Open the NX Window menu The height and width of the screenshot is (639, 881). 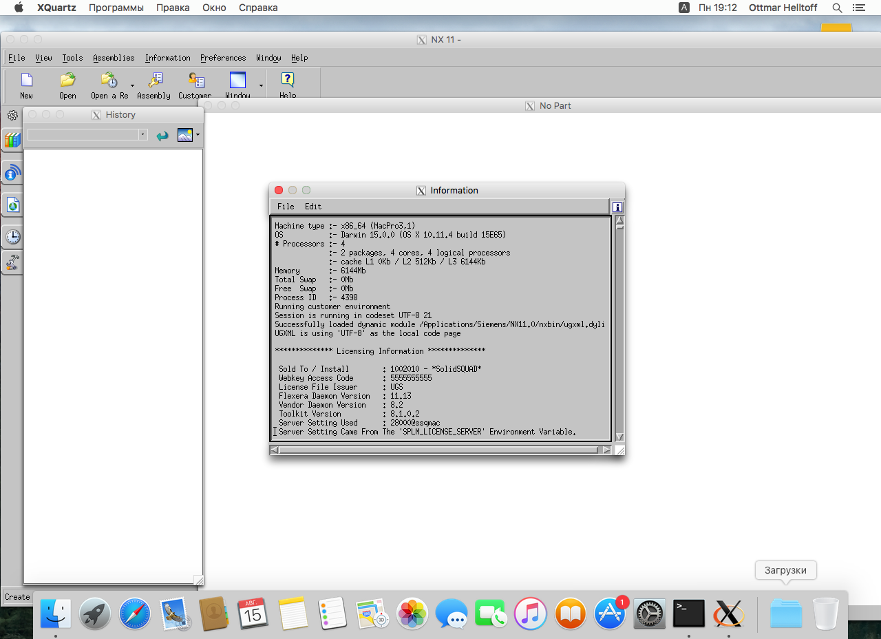268,58
